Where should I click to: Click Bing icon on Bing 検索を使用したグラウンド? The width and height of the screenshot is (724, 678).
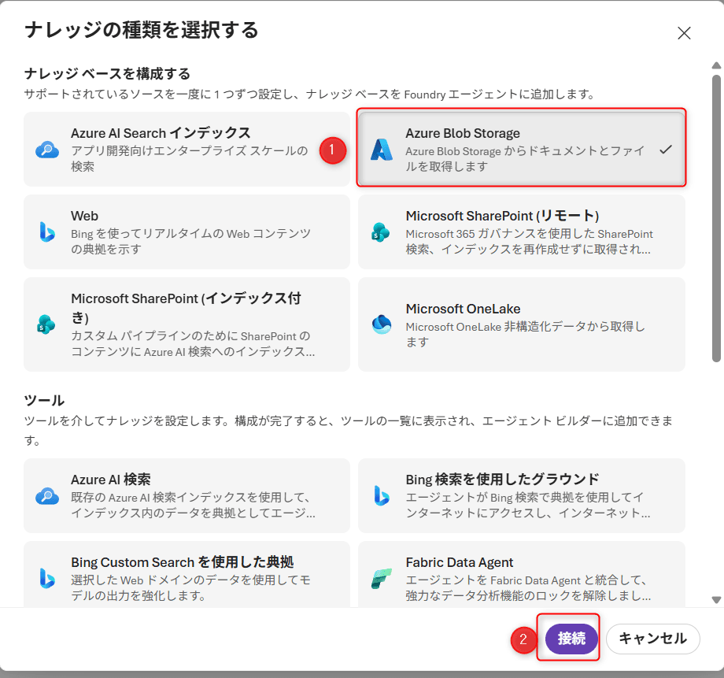[382, 495]
